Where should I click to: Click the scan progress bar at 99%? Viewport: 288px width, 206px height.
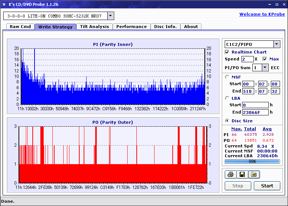tap(252, 161)
